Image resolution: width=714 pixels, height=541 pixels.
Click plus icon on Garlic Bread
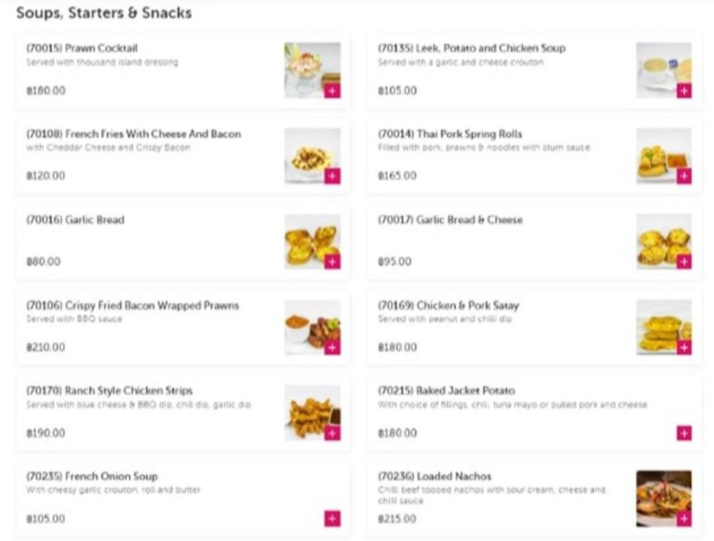(332, 262)
